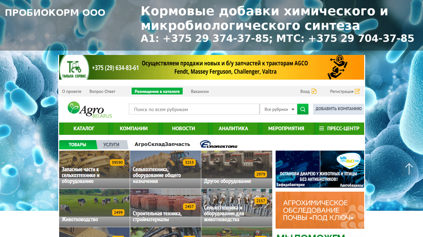Click the ПРОБИОКОРМ ООО header text

[x=55, y=13]
